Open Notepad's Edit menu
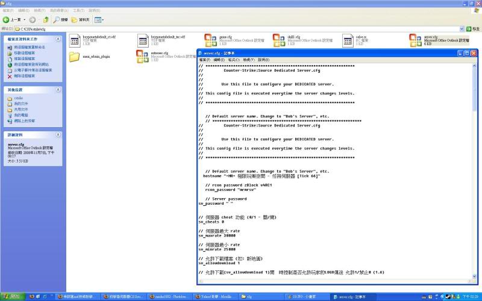This screenshot has width=482, height=301. click(219, 60)
